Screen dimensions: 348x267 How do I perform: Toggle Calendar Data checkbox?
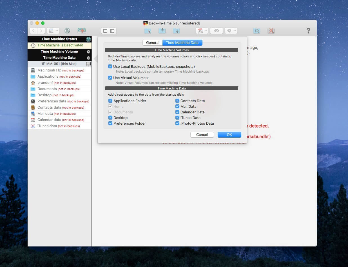coord(177,112)
